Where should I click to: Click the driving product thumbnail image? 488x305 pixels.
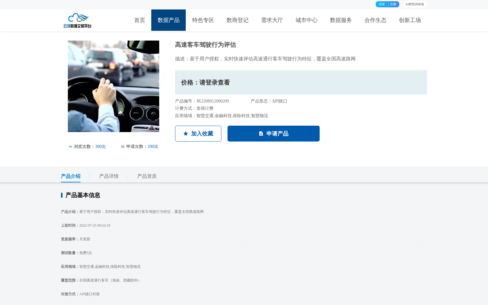click(x=113, y=86)
